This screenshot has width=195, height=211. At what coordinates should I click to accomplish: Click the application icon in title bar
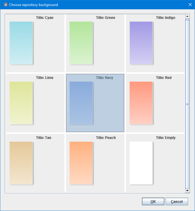point(5,5)
